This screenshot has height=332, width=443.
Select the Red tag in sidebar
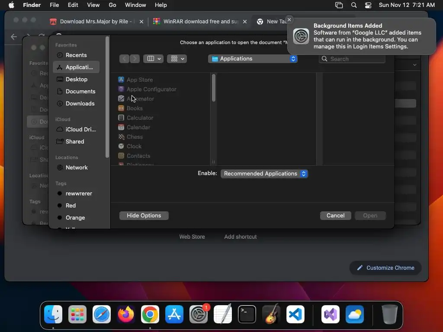(x=76, y=205)
